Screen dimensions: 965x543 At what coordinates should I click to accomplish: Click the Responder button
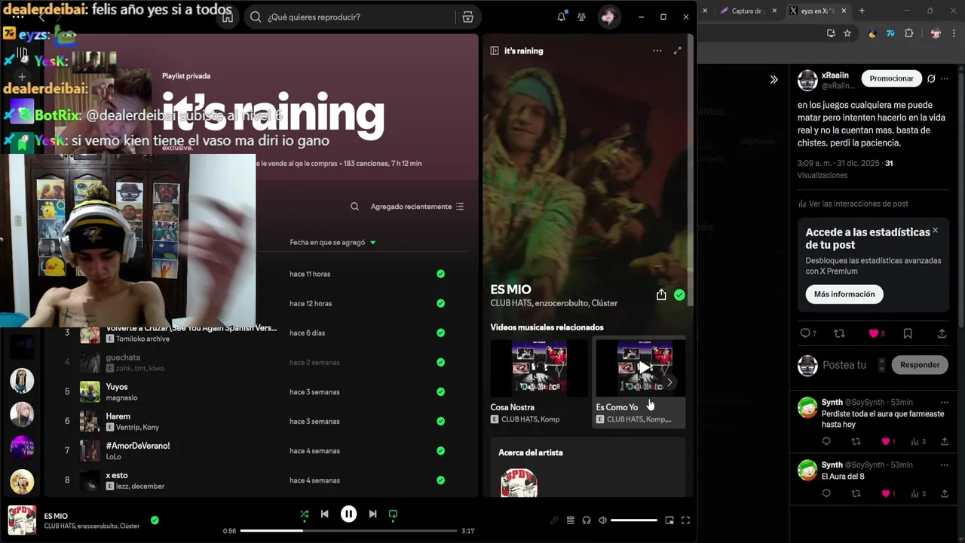tap(920, 365)
